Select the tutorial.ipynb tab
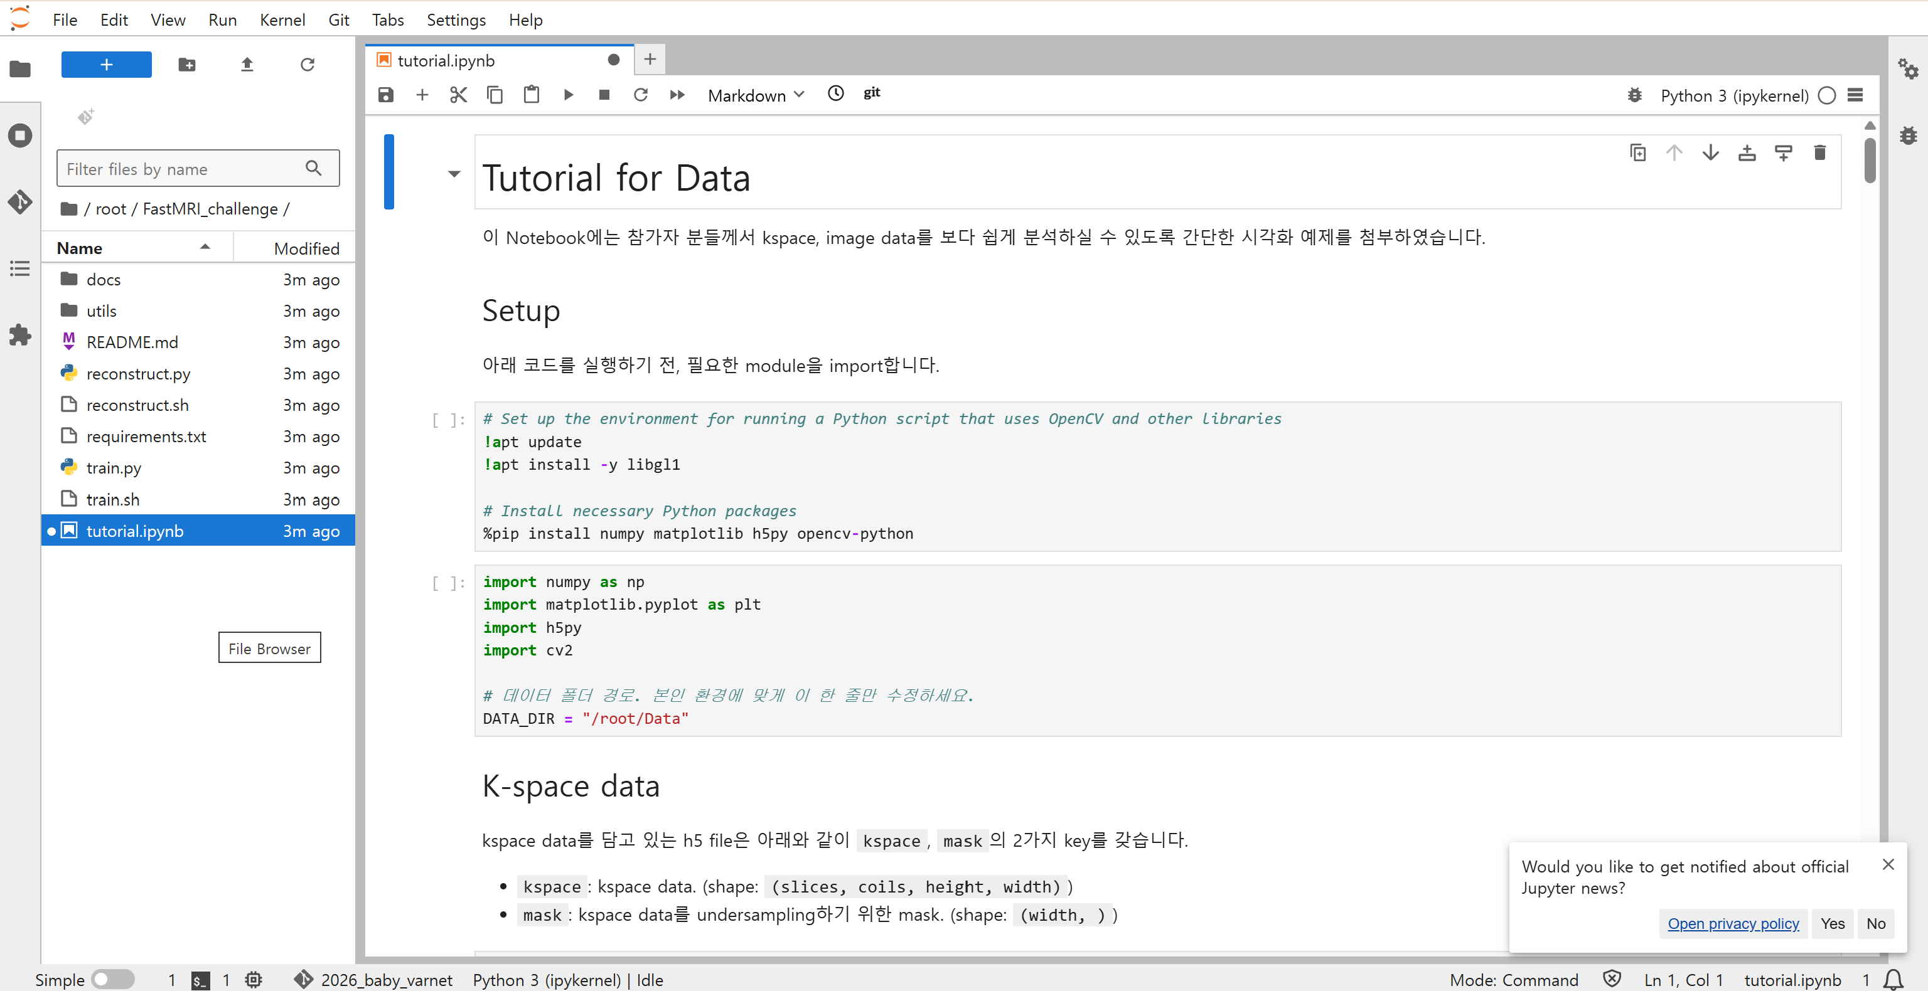This screenshot has height=991, width=1928. (498, 60)
